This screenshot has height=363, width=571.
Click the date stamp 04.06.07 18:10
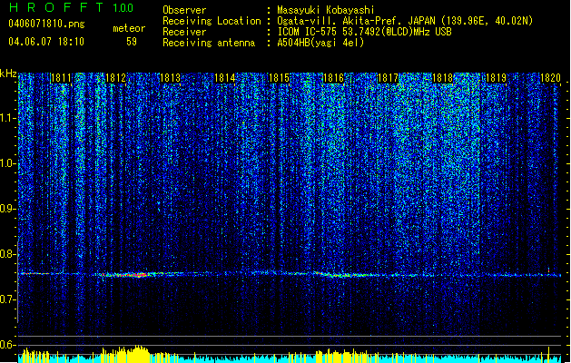46,42
